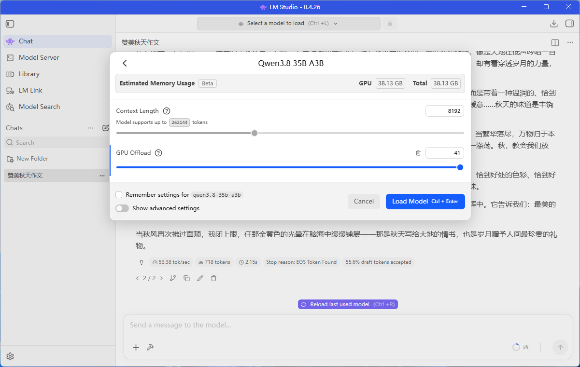The image size is (580, 367).
Task: Open the Model Search section
Action: tap(57, 107)
